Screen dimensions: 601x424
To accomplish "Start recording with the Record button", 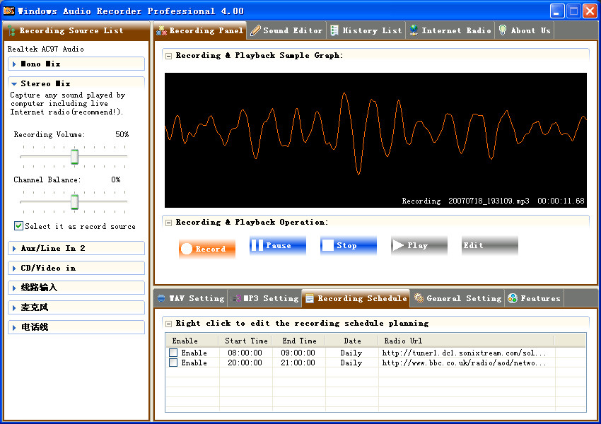I will pyautogui.click(x=207, y=249).
